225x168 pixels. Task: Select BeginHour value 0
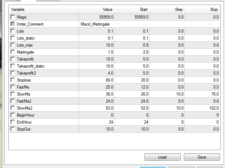click(112, 115)
